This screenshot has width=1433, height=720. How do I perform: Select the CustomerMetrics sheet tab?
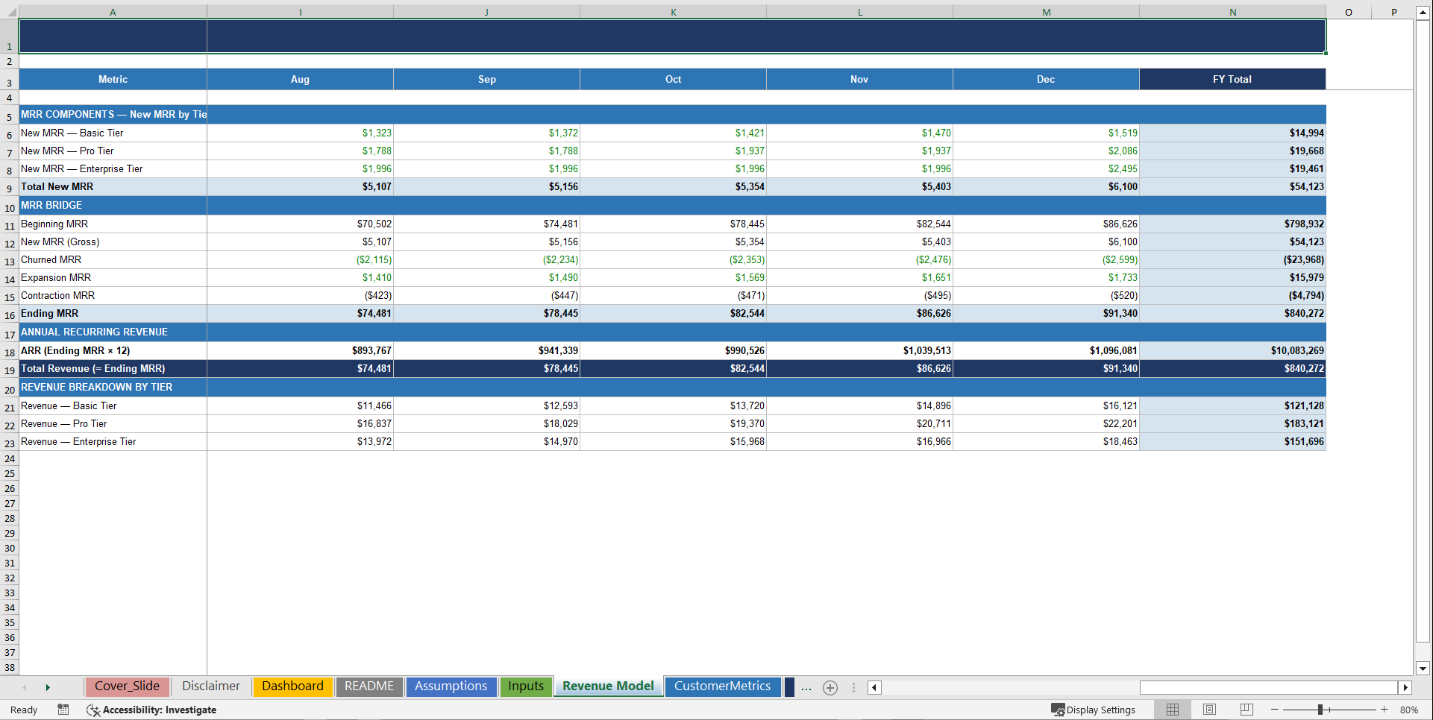722,686
